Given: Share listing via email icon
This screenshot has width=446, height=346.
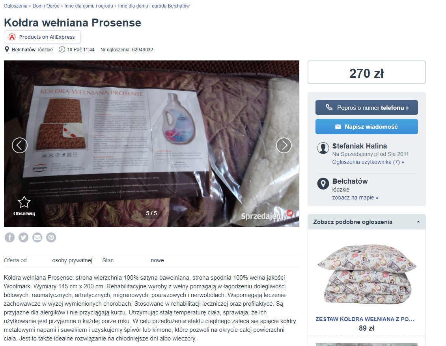Looking at the screenshot, I should click(x=37, y=237).
